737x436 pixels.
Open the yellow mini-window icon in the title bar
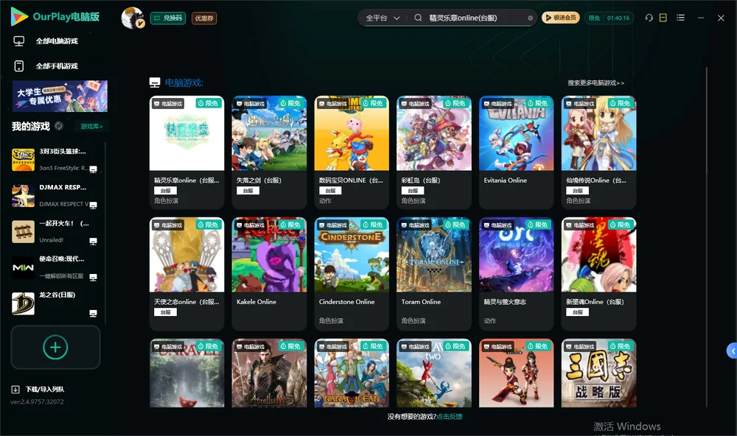pyautogui.click(x=663, y=18)
